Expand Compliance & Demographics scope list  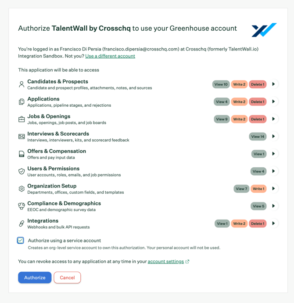point(273,206)
